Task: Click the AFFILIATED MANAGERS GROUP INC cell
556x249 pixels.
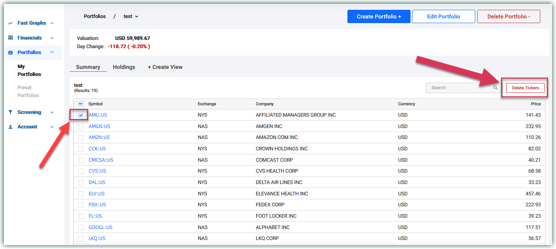Action: [296, 115]
